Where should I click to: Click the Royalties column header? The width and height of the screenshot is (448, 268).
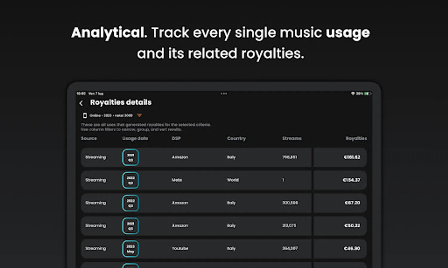(x=356, y=138)
